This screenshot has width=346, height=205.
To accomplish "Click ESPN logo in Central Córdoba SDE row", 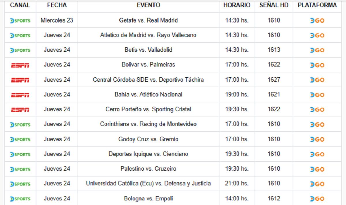I will [20, 80].
